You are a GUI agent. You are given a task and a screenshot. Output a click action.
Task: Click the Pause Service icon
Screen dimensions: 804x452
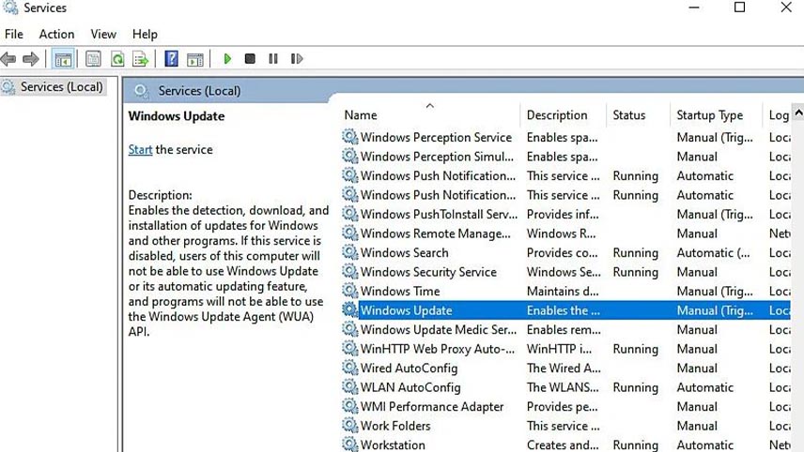pos(273,59)
